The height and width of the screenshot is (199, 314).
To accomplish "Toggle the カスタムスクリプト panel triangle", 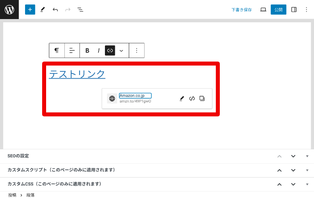I will pyautogui.click(x=307, y=170).
